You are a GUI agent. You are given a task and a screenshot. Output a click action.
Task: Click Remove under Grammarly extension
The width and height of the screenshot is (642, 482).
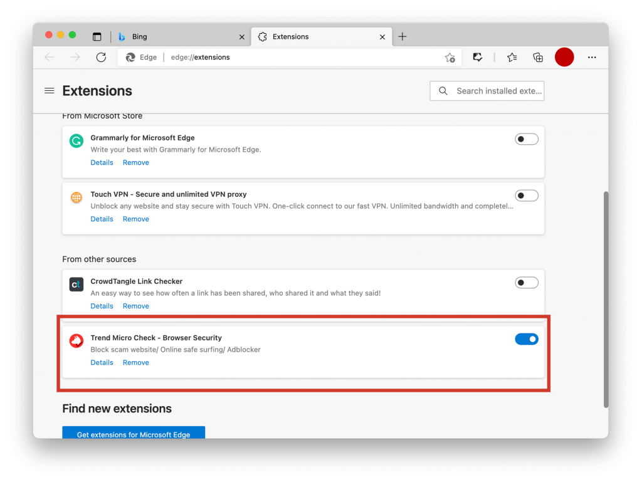point(136,162)
